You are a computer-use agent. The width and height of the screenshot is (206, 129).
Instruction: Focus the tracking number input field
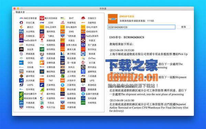pos(141,27)
